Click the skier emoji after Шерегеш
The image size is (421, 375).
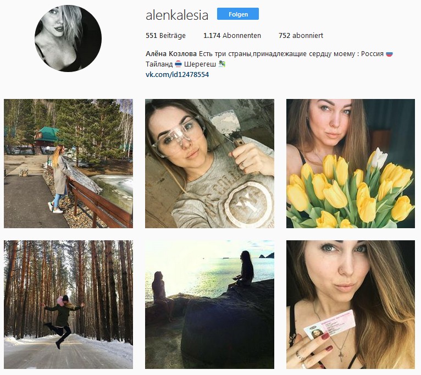click(222, 64)
